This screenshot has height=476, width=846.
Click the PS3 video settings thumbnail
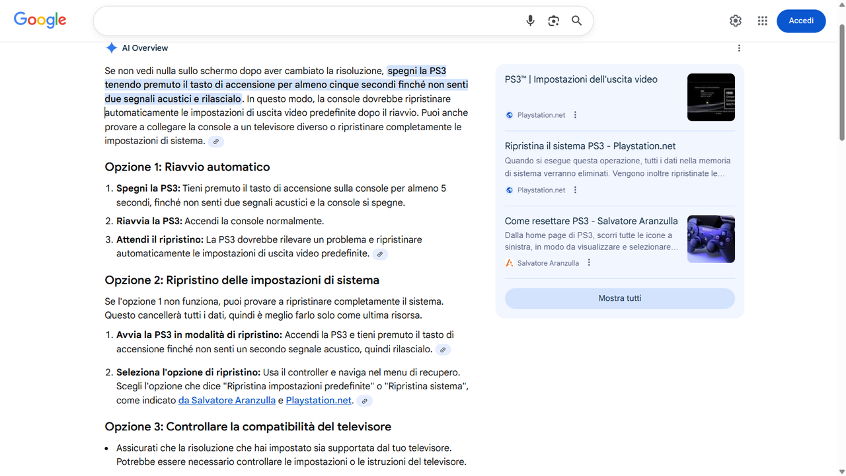[x=711, y=97]
